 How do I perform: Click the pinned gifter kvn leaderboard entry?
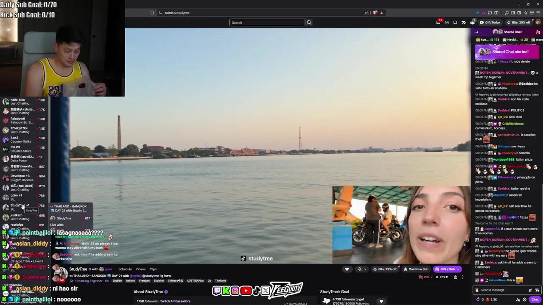pos(487,40)
